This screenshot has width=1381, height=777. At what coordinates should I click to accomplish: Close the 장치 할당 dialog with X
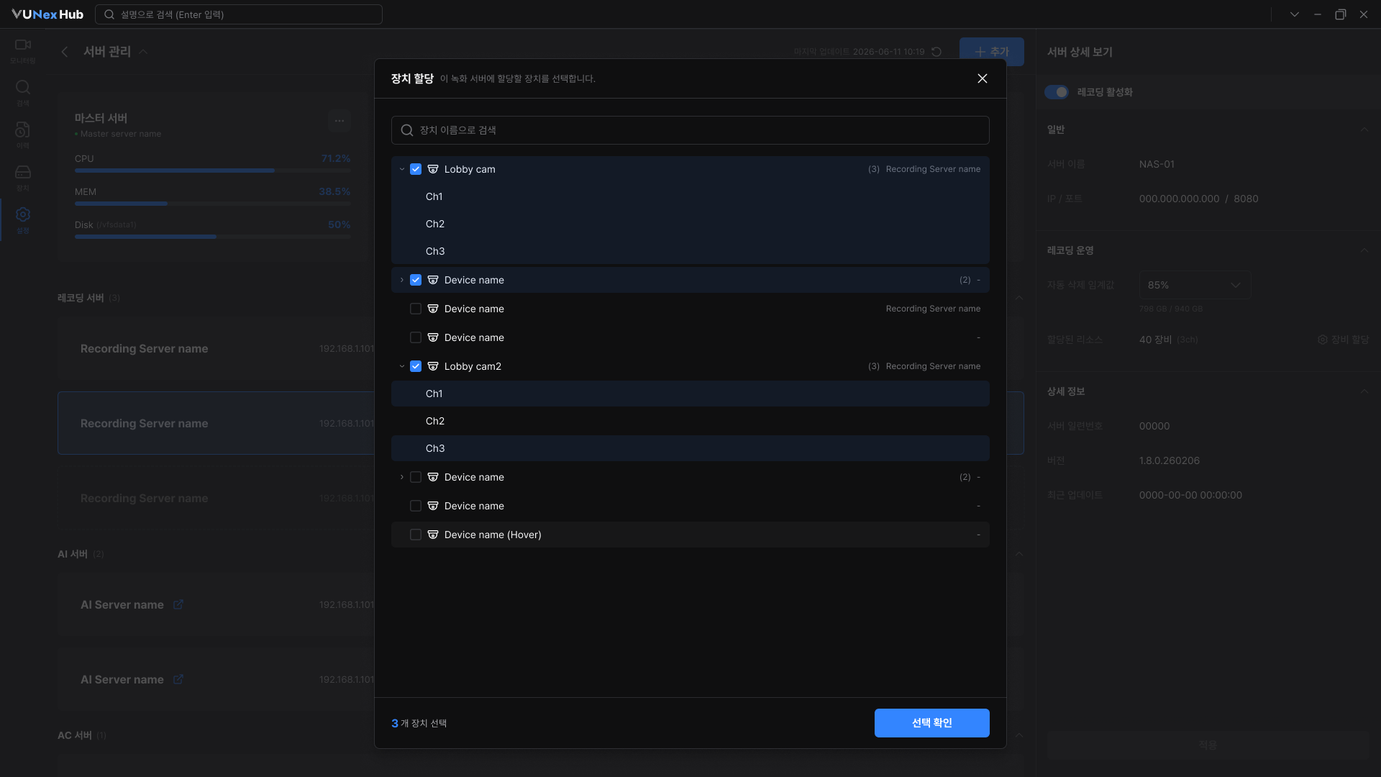pyautogui.click(x=983, y=78)
